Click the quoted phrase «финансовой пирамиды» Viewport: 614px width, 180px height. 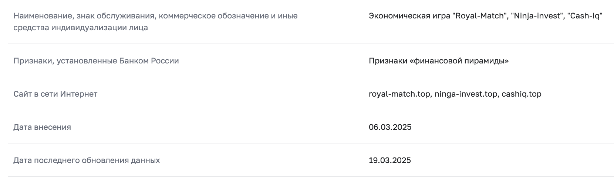click(459, 60)
